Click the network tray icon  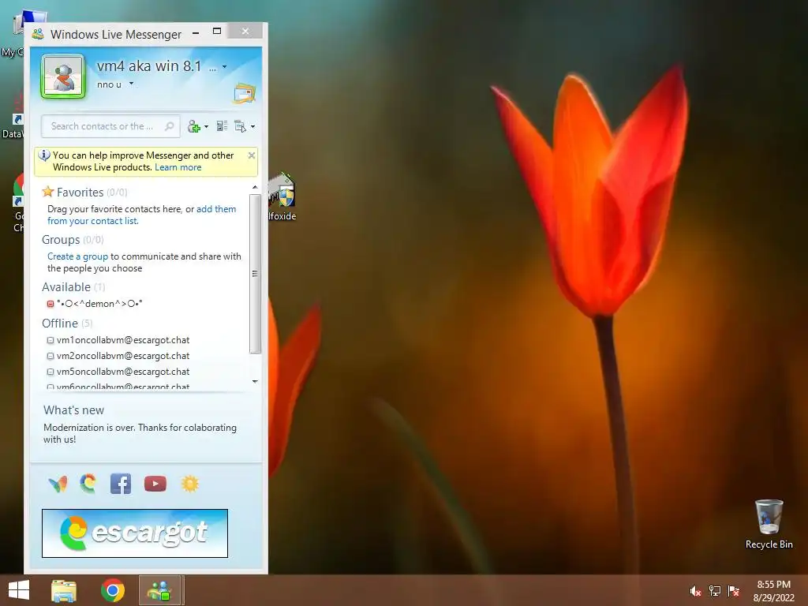(x=715, y=591)
